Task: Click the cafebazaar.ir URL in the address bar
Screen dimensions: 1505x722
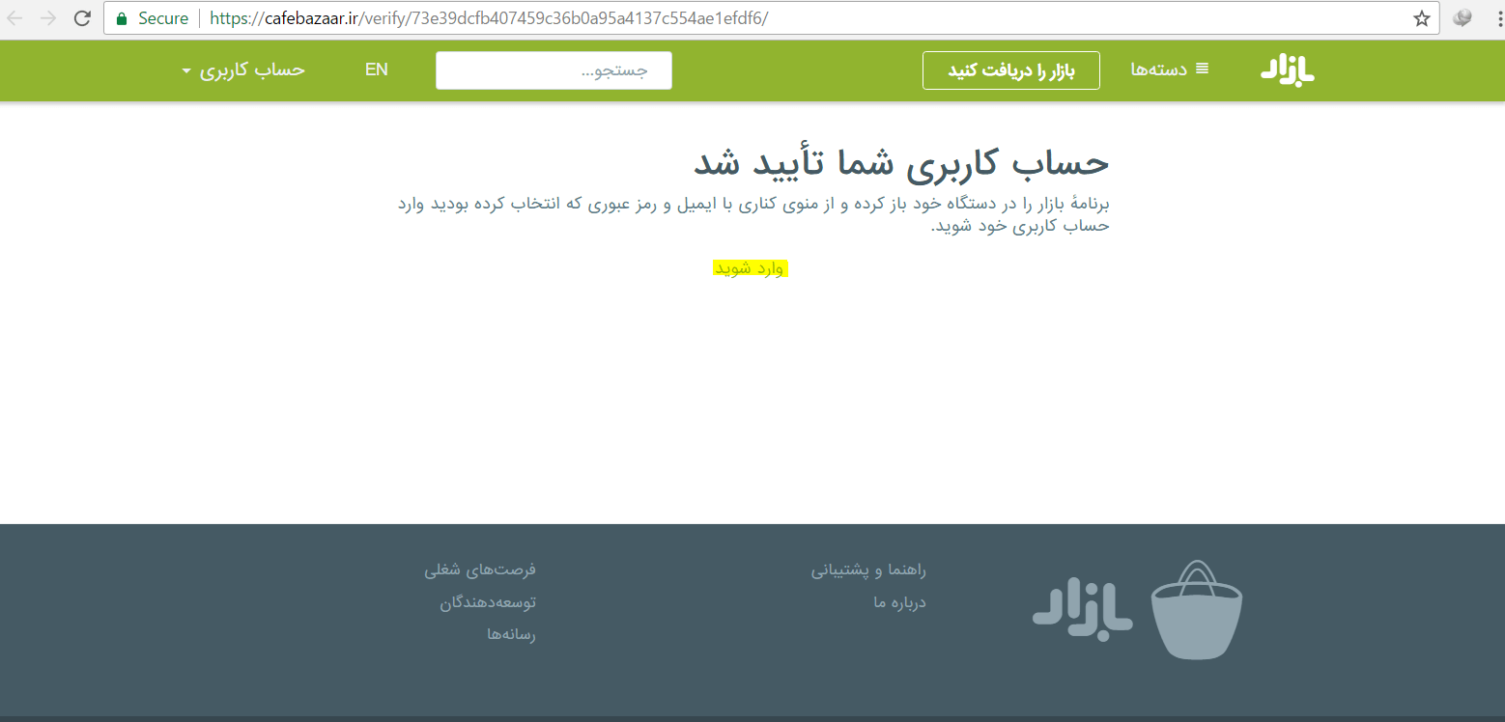Action: click(x=489, y=18)
